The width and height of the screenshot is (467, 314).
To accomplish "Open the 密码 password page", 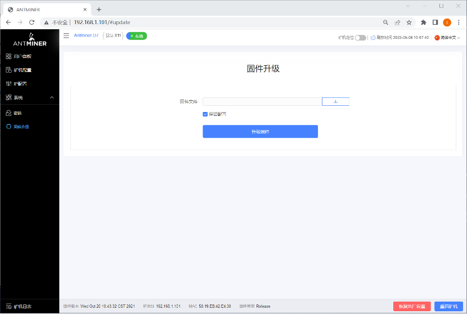I will 14,113.
